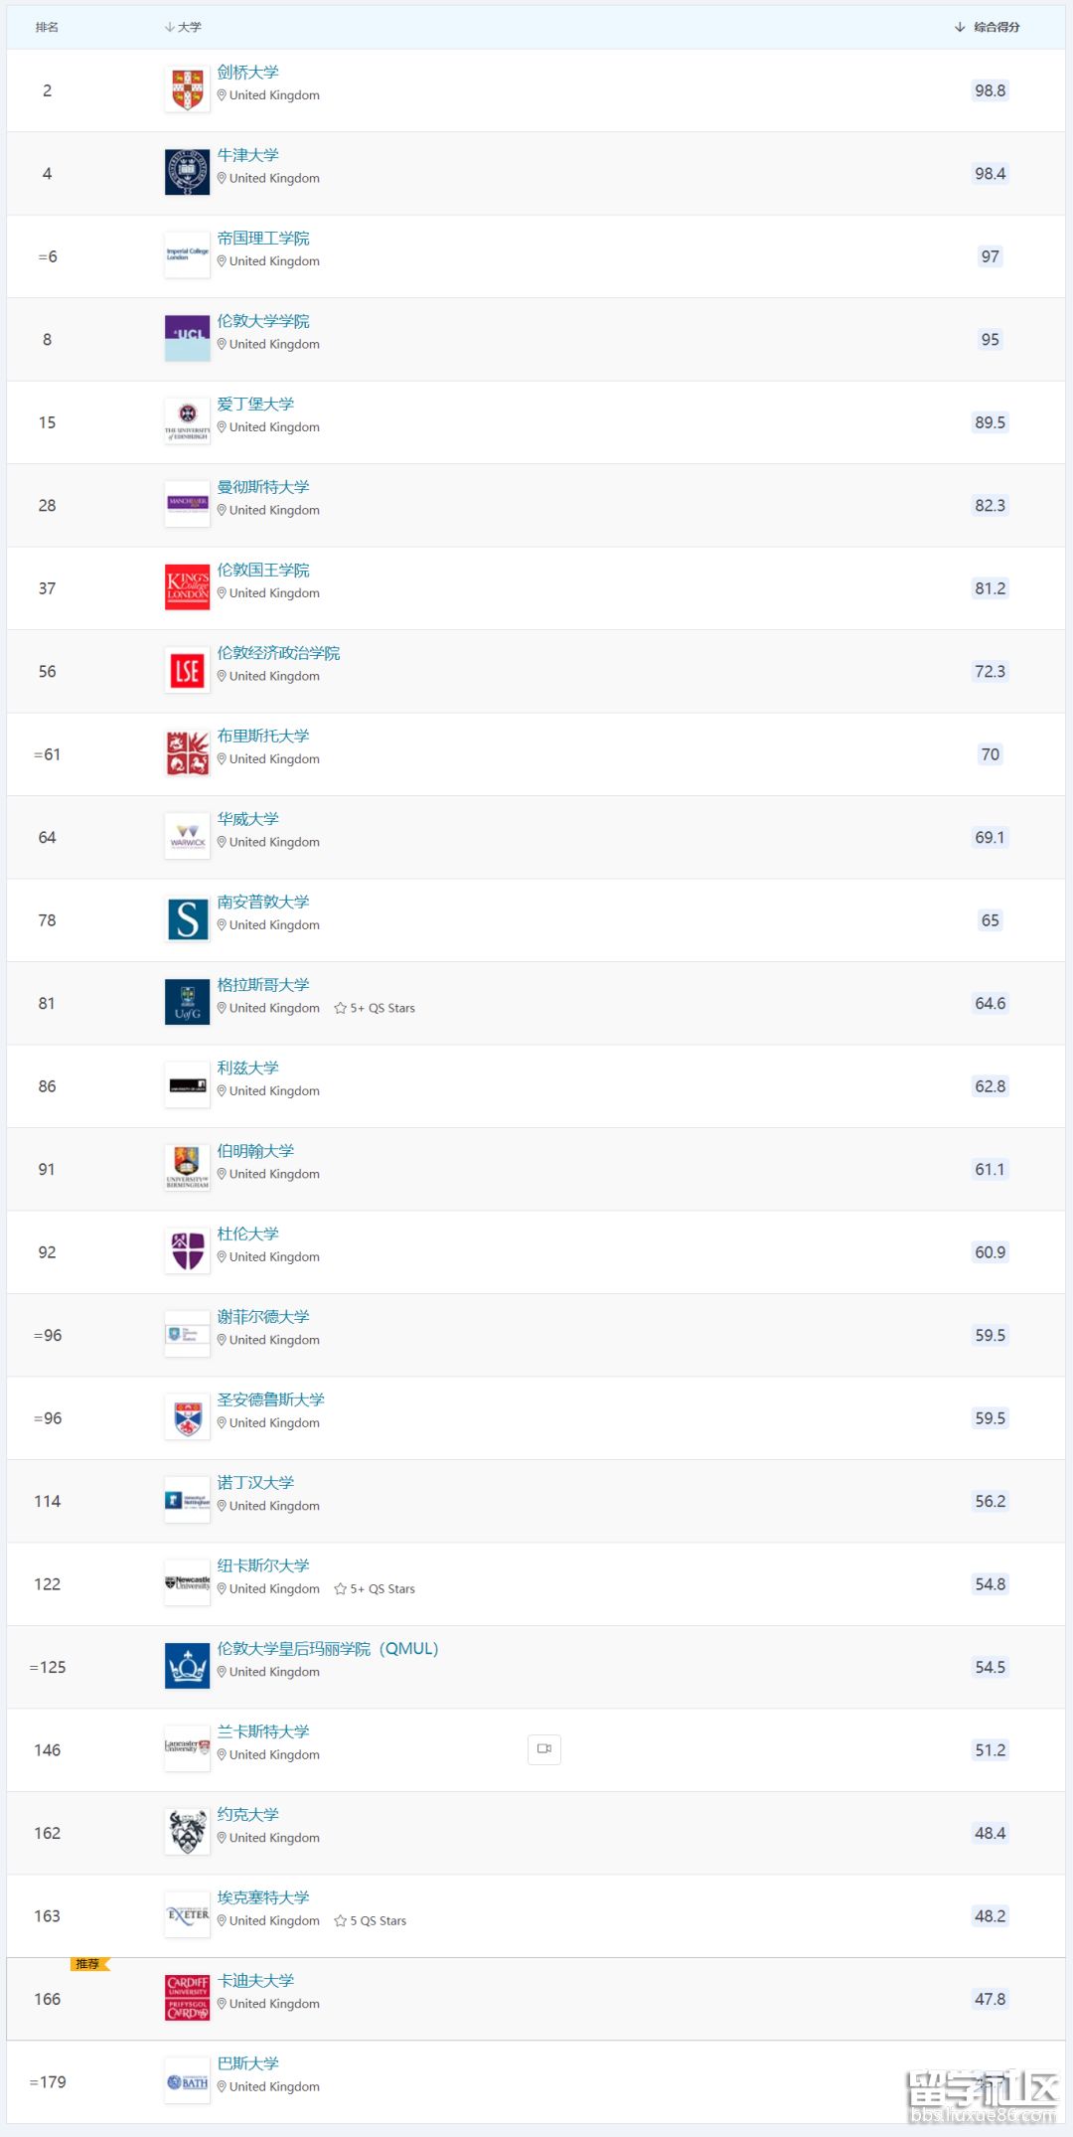Viewport: 1073px width, 2137px height.
Task: Open the 曼彻斯特大学 link
Action: tap(263, 487)
